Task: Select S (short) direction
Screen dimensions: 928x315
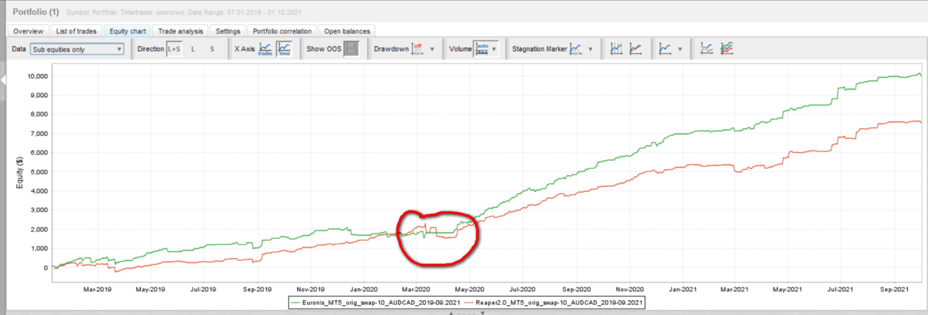Action: pos(211,49)
